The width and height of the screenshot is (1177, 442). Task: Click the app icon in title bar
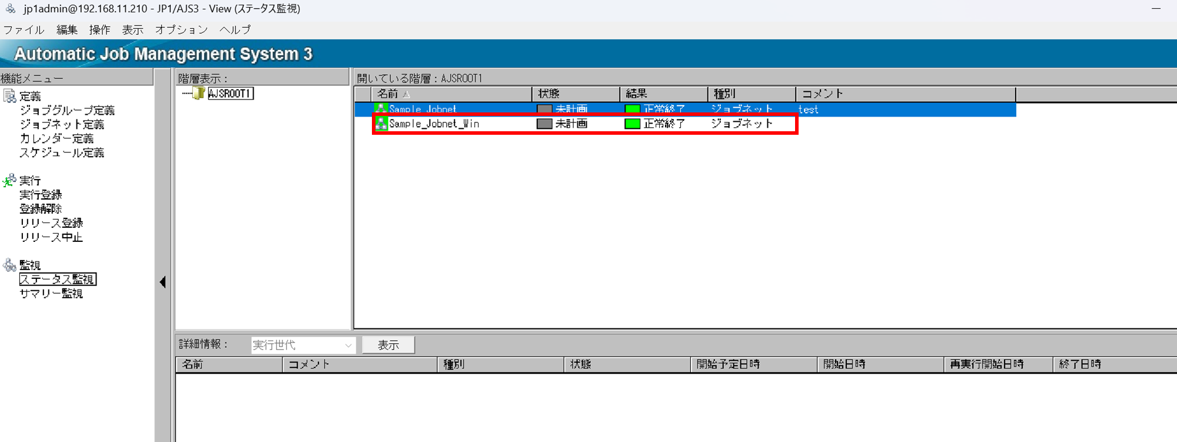pos(11,9)
